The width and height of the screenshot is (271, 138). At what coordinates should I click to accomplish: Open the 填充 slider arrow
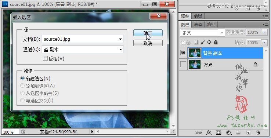point(264,43)
